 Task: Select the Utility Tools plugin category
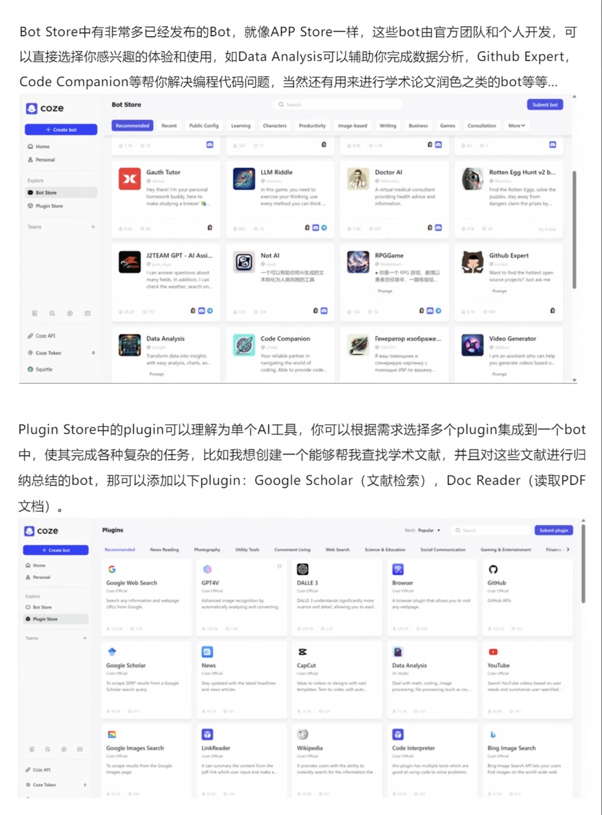(247, 550)
